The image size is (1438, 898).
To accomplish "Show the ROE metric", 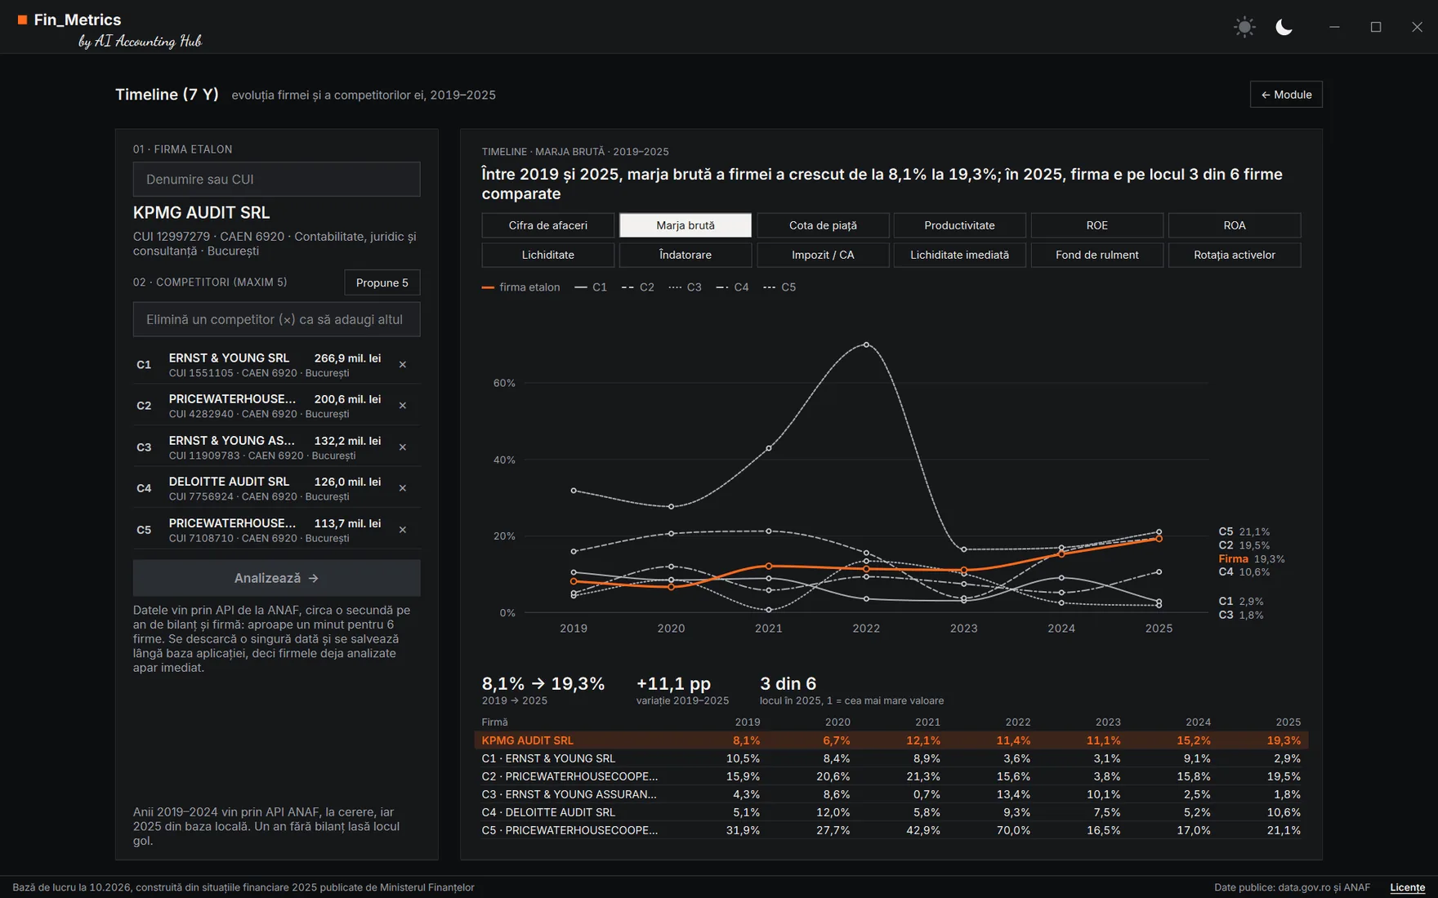I will [x=1097, y=225].
